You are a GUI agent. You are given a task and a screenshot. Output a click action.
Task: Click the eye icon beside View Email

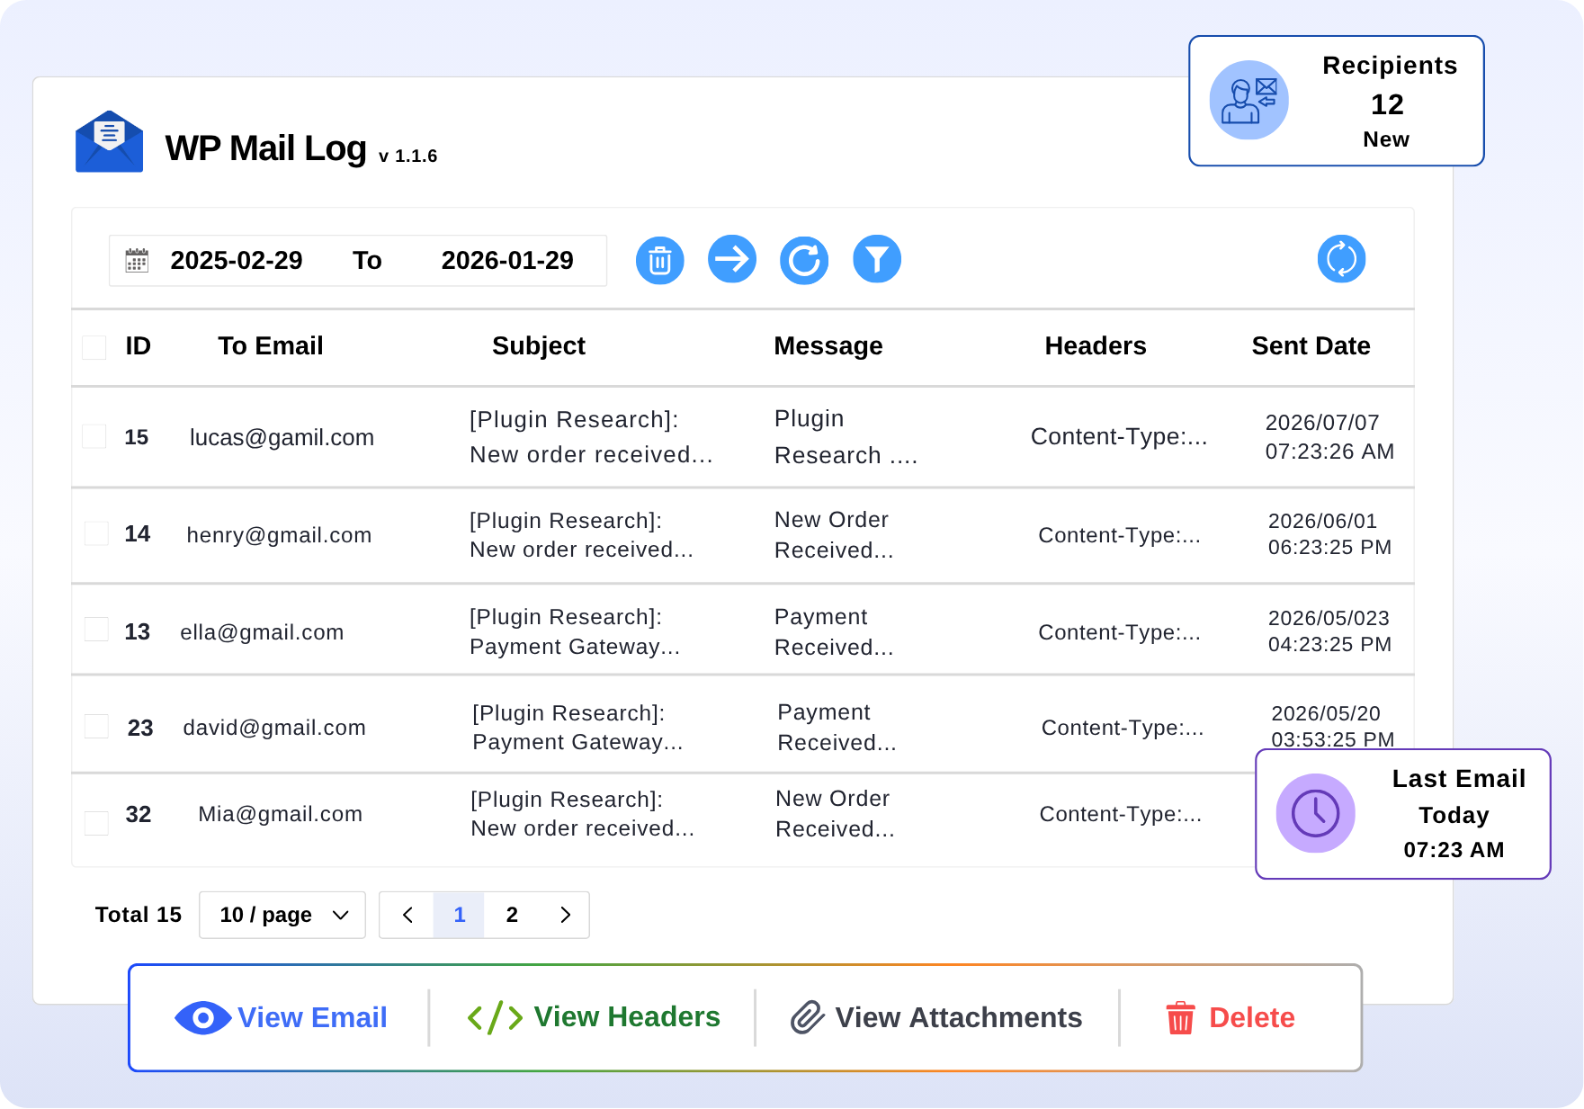[203, 1018]
